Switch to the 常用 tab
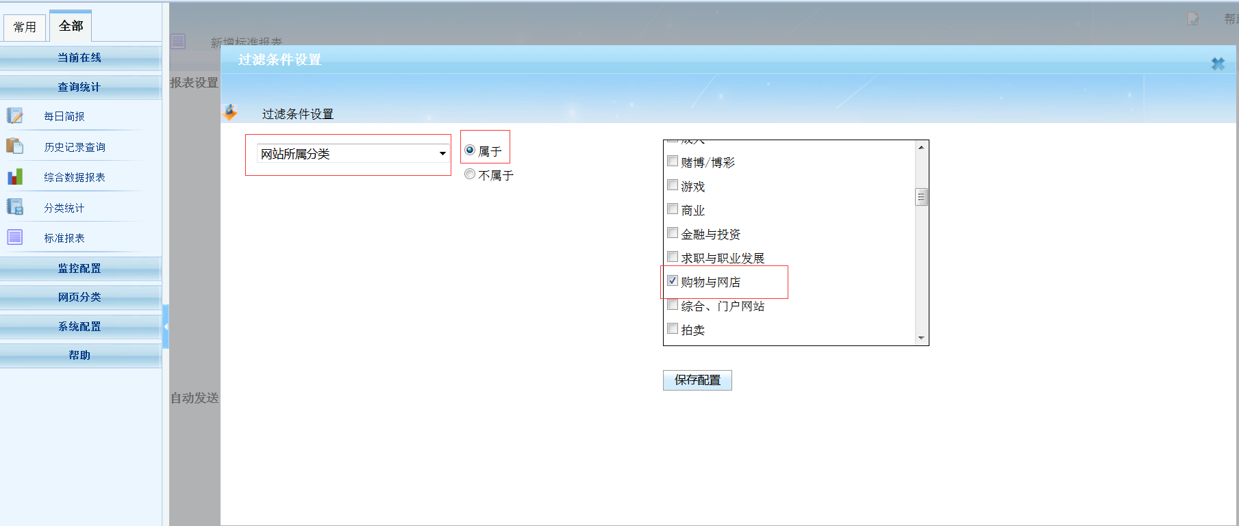This screenshot has height=526, width=1239. pyautogui.click(x=25, y=27)
